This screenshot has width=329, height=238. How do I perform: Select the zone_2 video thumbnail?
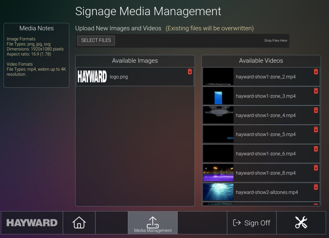coord(218,76)
